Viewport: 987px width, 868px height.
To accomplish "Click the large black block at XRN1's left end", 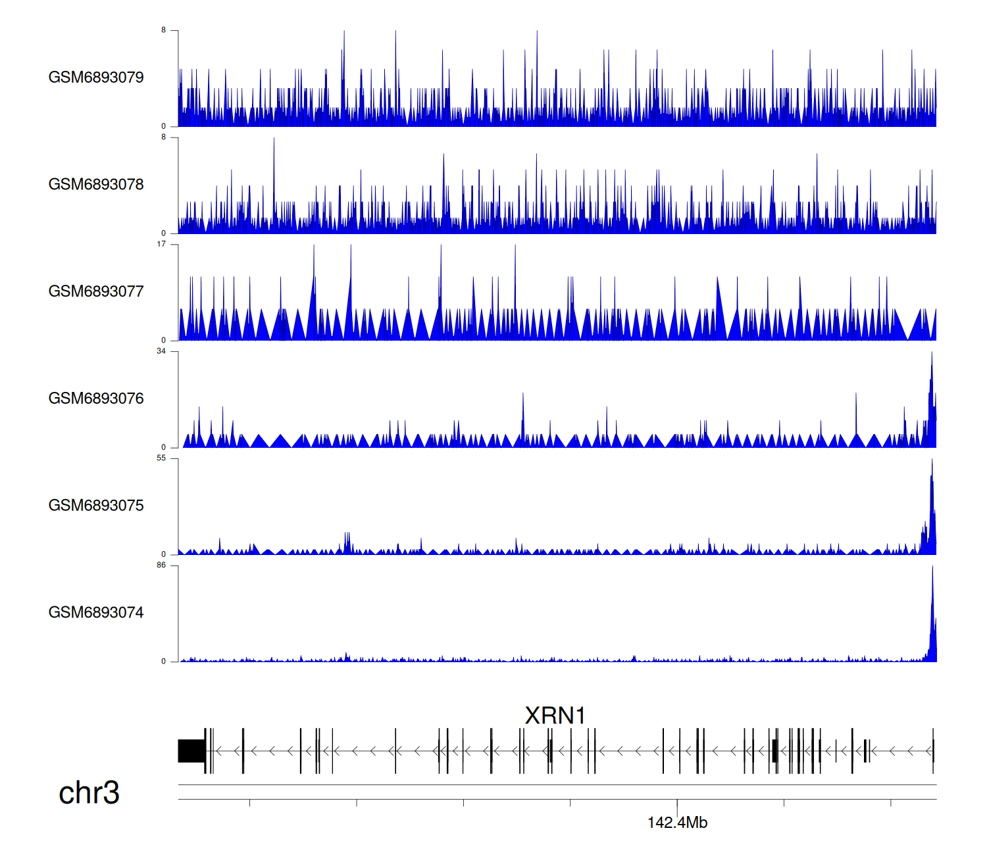I will 191,751.
